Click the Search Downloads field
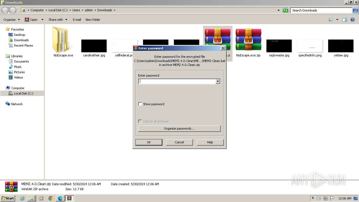The image size is (359, 202). click(x=321, y=10)
